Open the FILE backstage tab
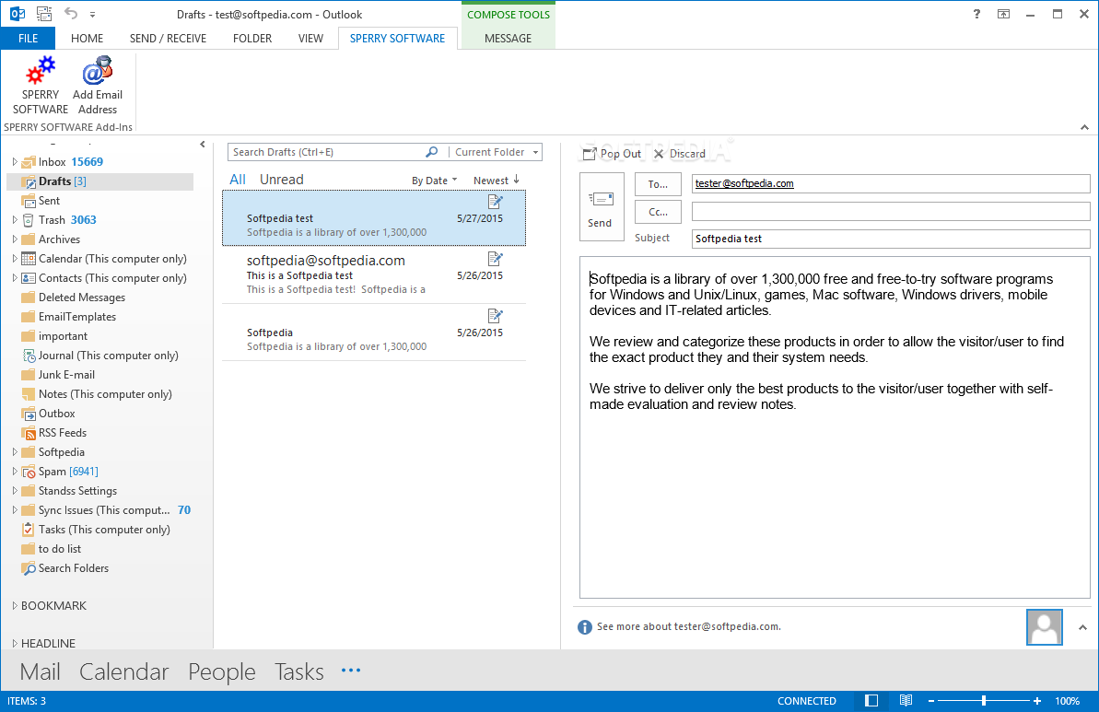The image size is (1099, 712). pos(28,39)
